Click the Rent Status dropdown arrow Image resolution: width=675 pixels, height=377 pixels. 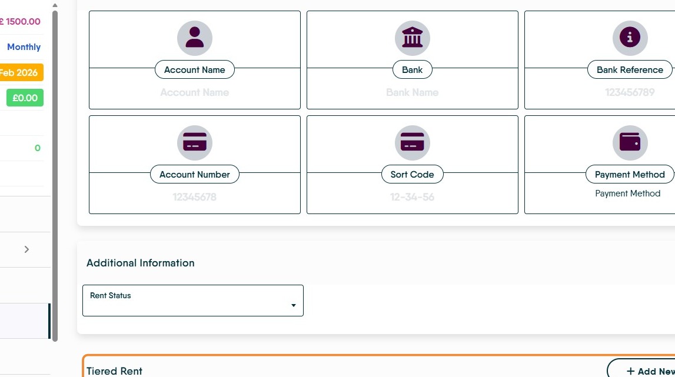[x=294, y=305]
